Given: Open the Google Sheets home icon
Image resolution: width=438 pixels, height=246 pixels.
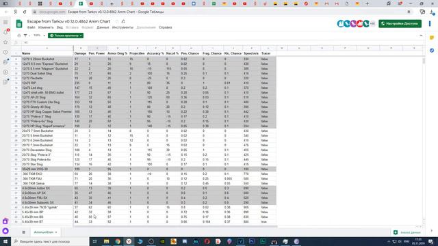Looking at the screenshot, I should 19,24.
